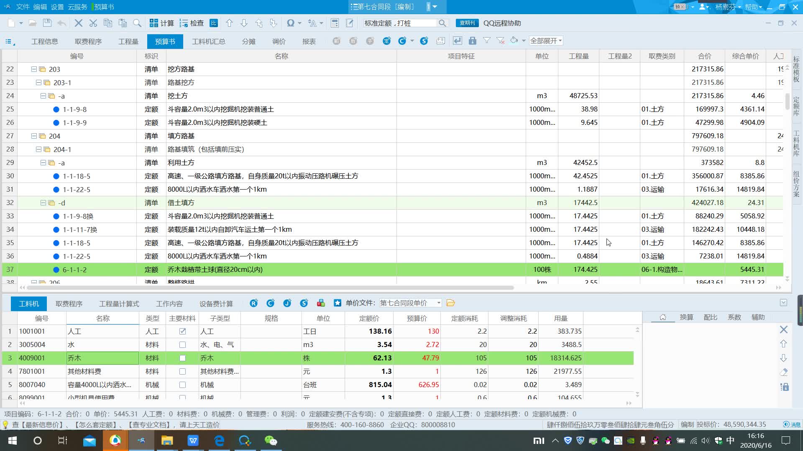Open the 全部展开 dropdown
803x451 pixels.
coord(546,41)
